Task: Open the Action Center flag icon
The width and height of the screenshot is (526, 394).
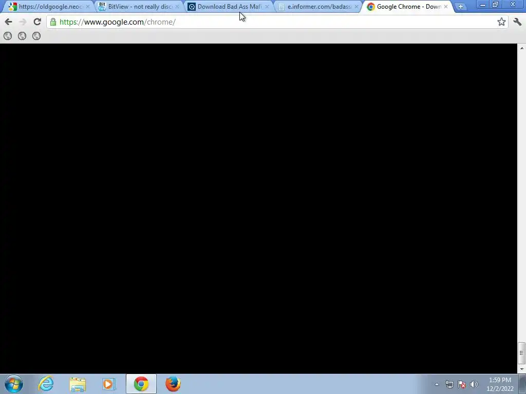Action: click(462, 384)
